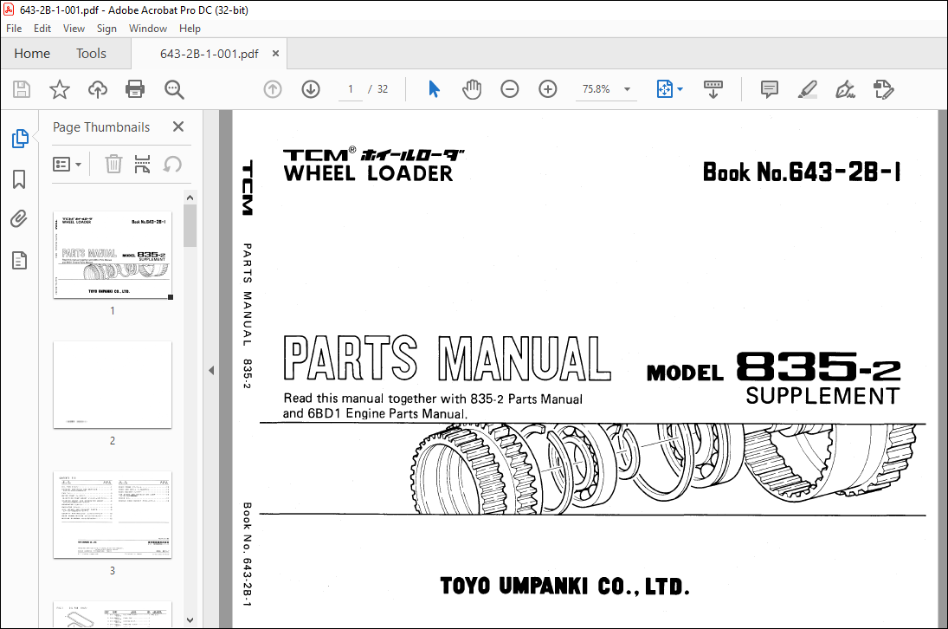Click the page number input field

coord(350,89)
